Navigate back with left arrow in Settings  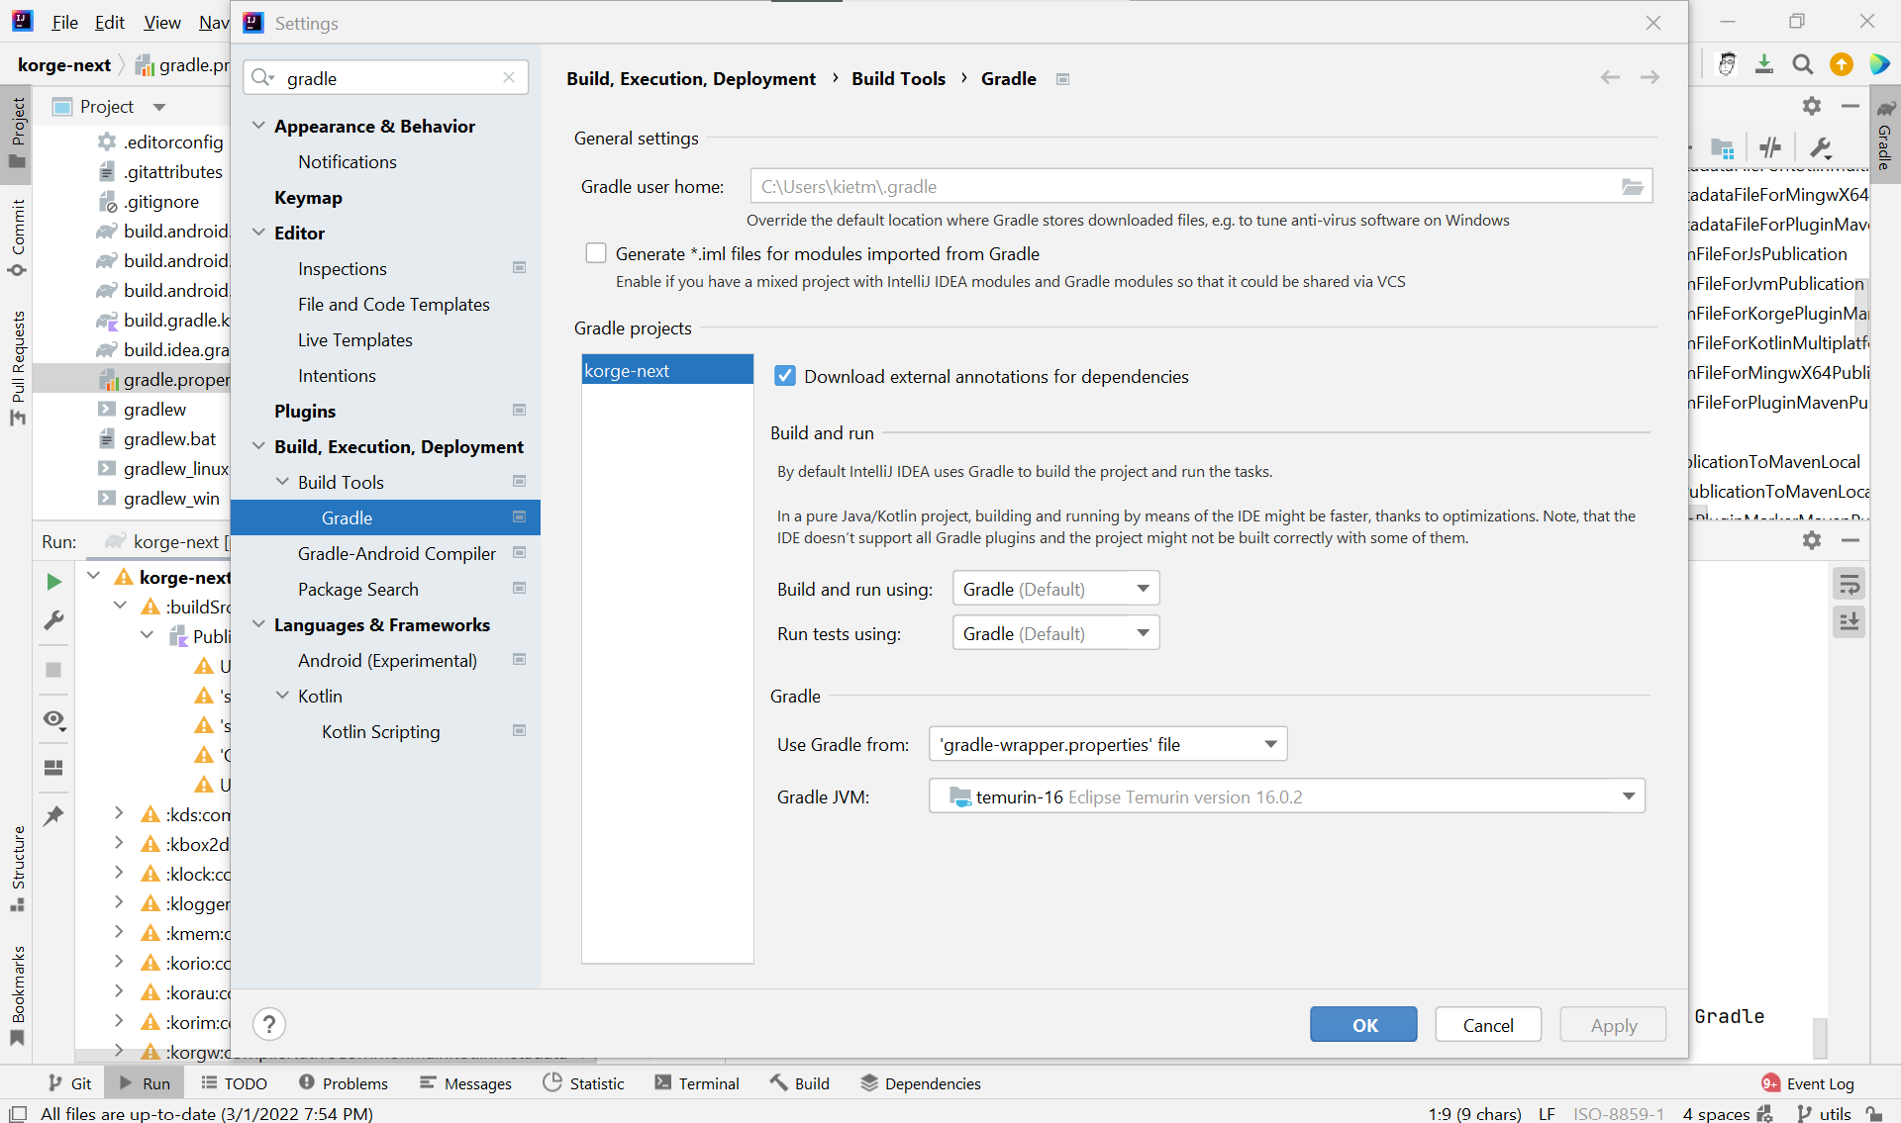pyautogui.click(x=1610, y=78)
